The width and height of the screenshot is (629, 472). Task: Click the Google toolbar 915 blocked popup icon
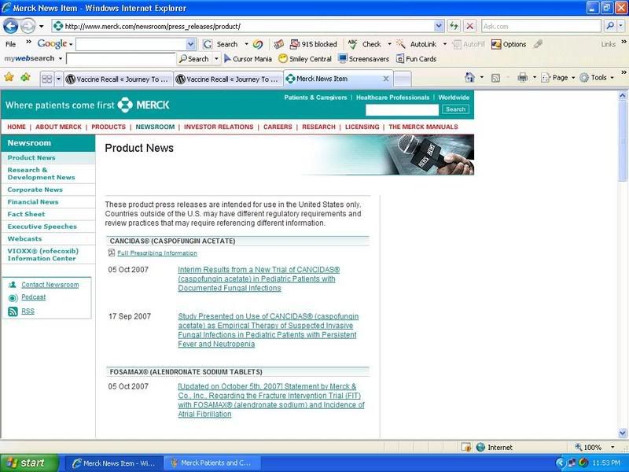pyautogui.click(x=295, y=44)
